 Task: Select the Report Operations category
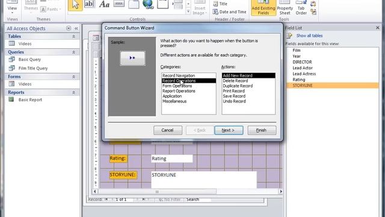[188, 91]
